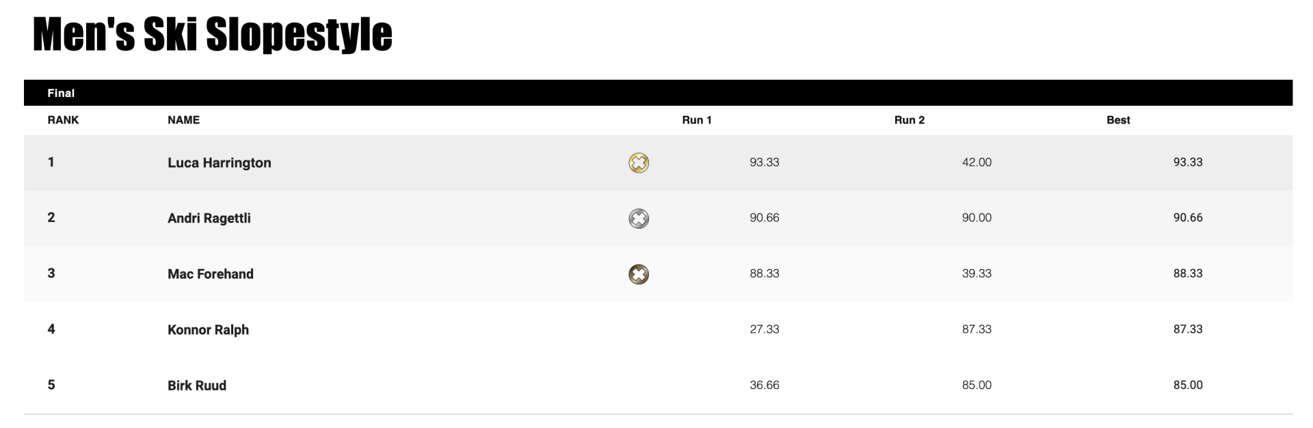The image size is (1313, 428).
Task: Click the Final section header bar
Action: point(658,93)
